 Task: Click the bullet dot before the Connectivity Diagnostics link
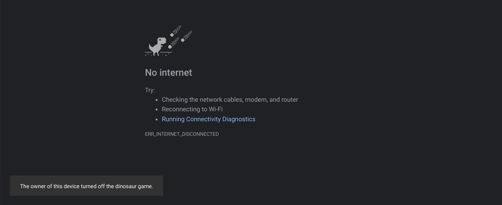[157, 119]
